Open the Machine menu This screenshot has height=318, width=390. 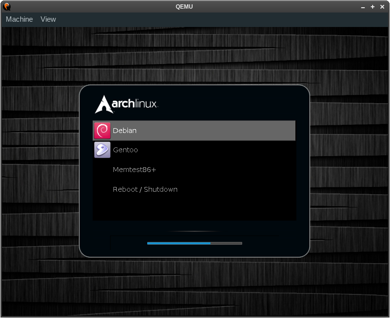pos(19,19)
